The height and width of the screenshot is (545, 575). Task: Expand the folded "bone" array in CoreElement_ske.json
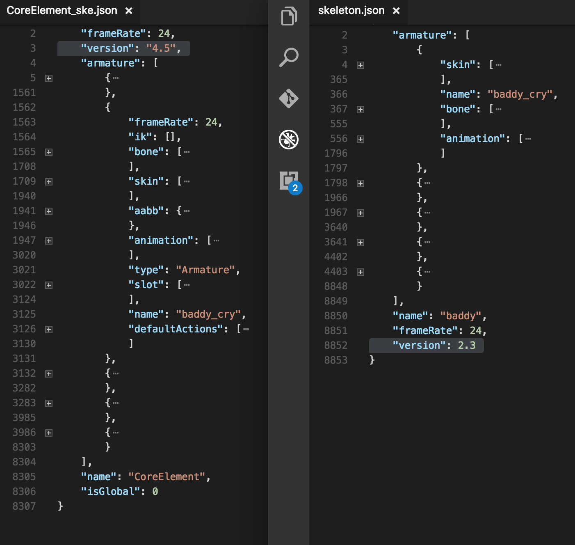tap(49, 152)
